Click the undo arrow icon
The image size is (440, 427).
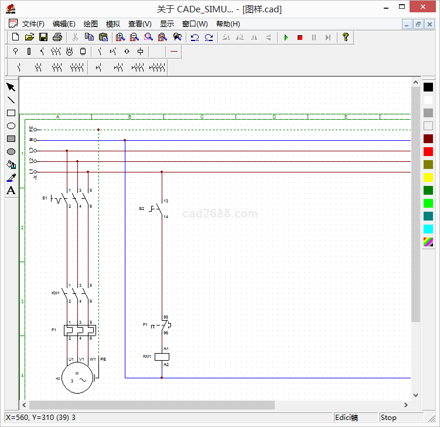click(x=195, y=37)
